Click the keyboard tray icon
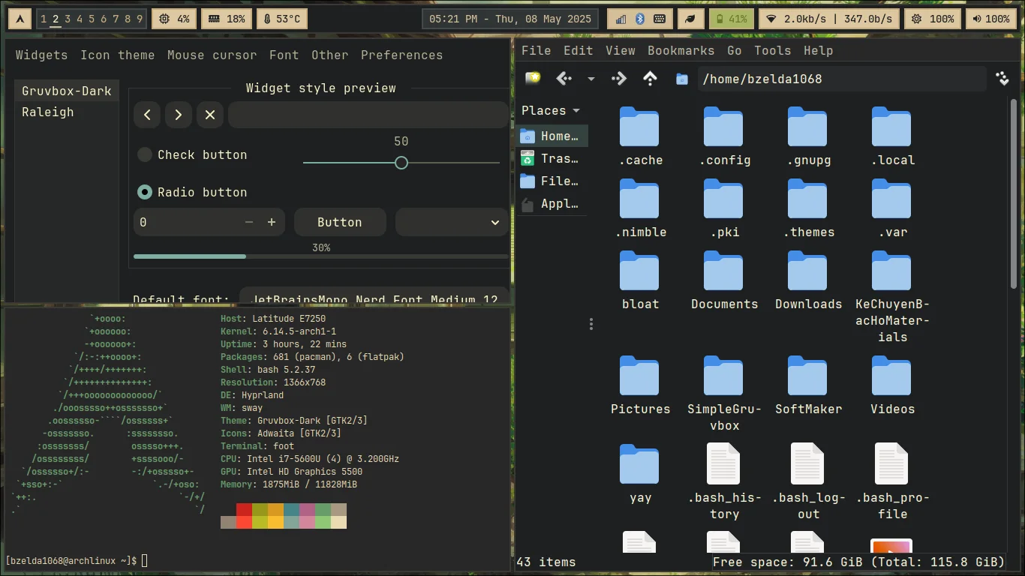 pyautogui.click(x=659, y=19)
